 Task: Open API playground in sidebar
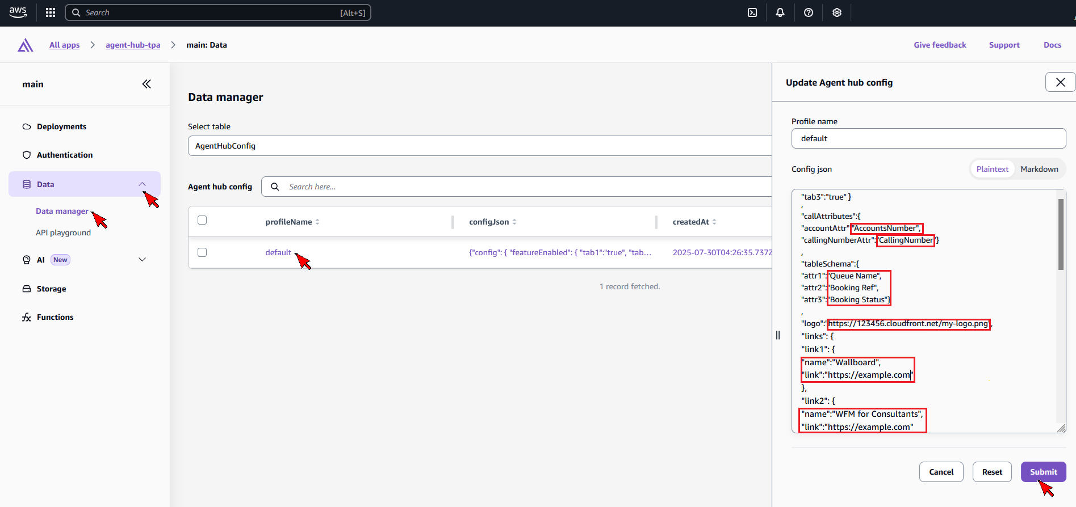63,233
